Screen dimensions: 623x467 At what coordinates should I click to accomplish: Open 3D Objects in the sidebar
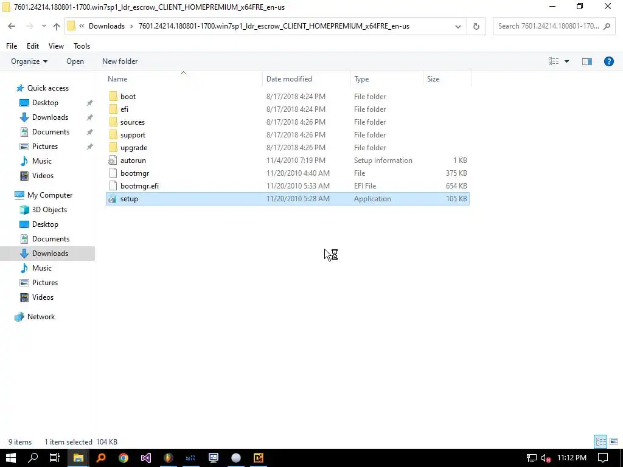(x=49, y=210)
